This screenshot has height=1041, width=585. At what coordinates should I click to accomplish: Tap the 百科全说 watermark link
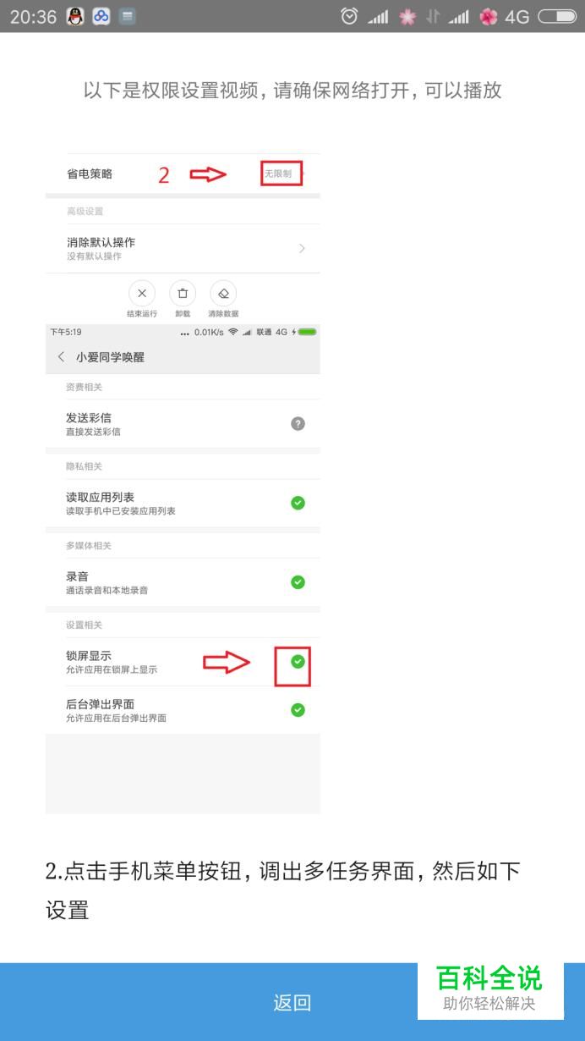tap(490, 989)
